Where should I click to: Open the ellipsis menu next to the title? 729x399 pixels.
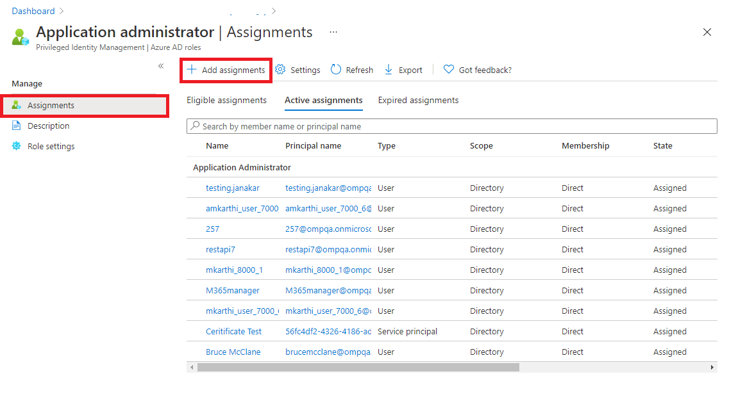coord(333,32)
